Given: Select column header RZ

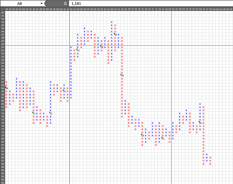Looking at the screenshot, I should [34, 9].
